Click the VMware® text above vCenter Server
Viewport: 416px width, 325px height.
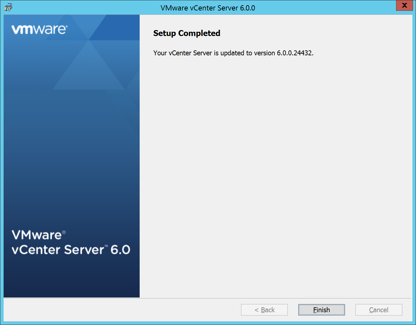(37, 235)
